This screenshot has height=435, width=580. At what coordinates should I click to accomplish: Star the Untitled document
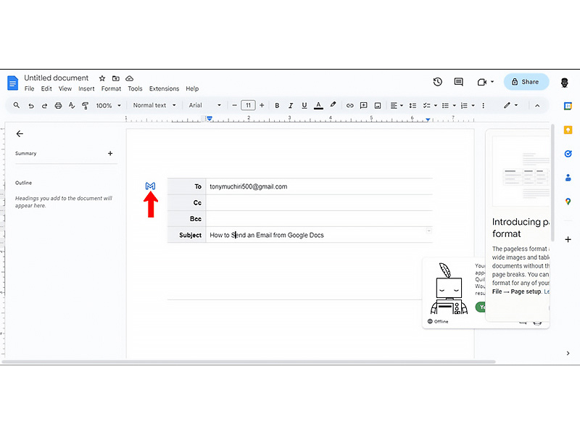(102, 78)
